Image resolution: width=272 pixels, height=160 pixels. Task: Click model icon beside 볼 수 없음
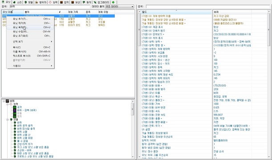tap(15, 141)
